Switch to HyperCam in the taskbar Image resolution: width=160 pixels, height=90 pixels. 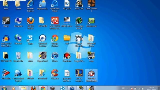click(91, 88)
